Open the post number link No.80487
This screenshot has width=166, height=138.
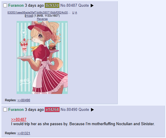point(69,6)
